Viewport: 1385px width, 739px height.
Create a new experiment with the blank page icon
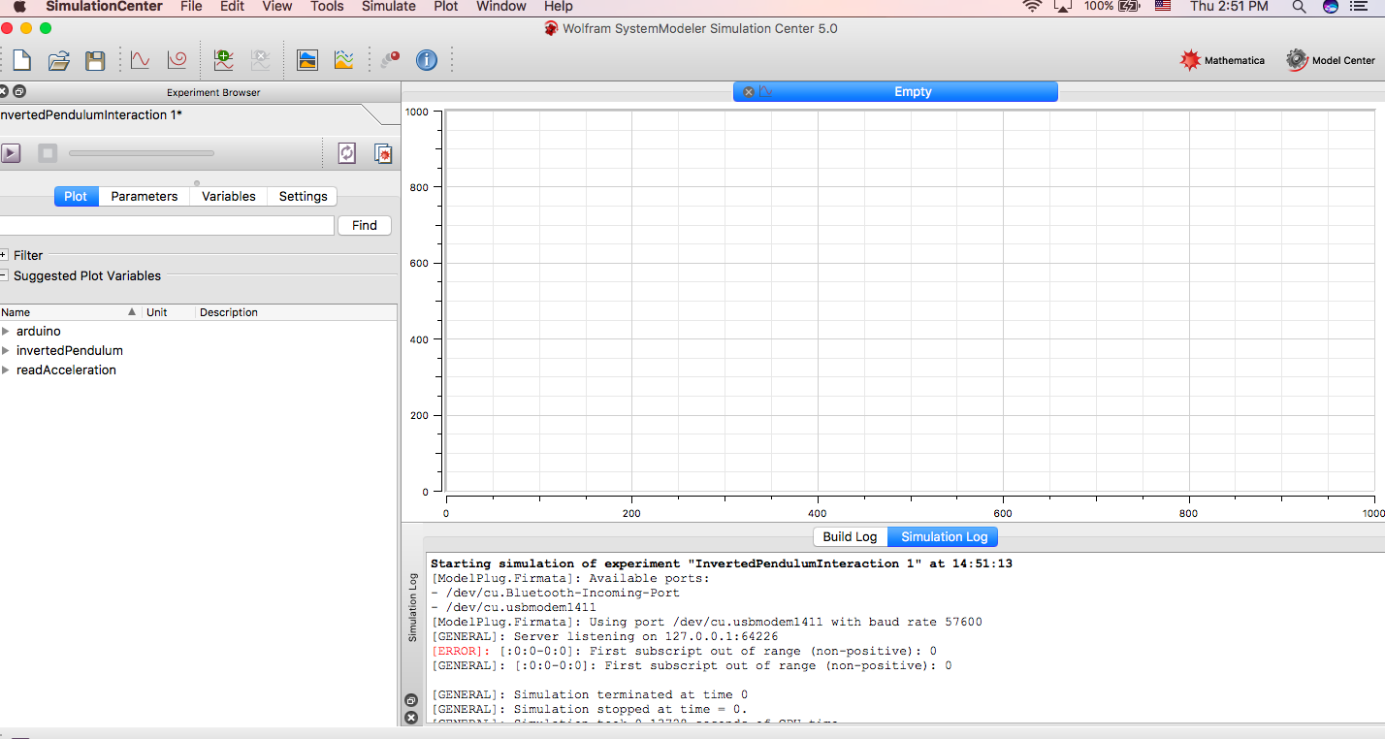[x=21, y=60]
